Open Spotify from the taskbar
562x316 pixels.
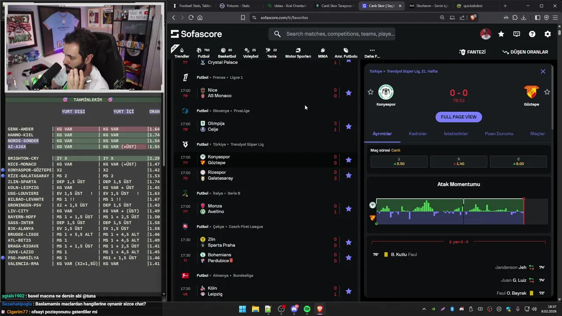(x=307, y=309)
